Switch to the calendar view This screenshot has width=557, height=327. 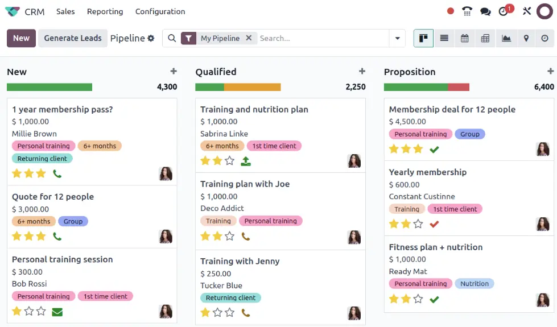tap(464, 38)
